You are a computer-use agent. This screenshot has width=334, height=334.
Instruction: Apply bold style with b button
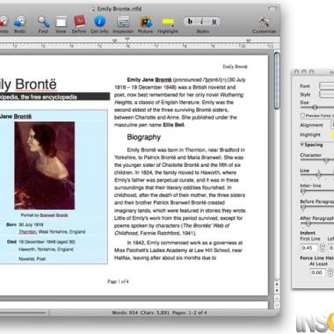pos(190,21)
